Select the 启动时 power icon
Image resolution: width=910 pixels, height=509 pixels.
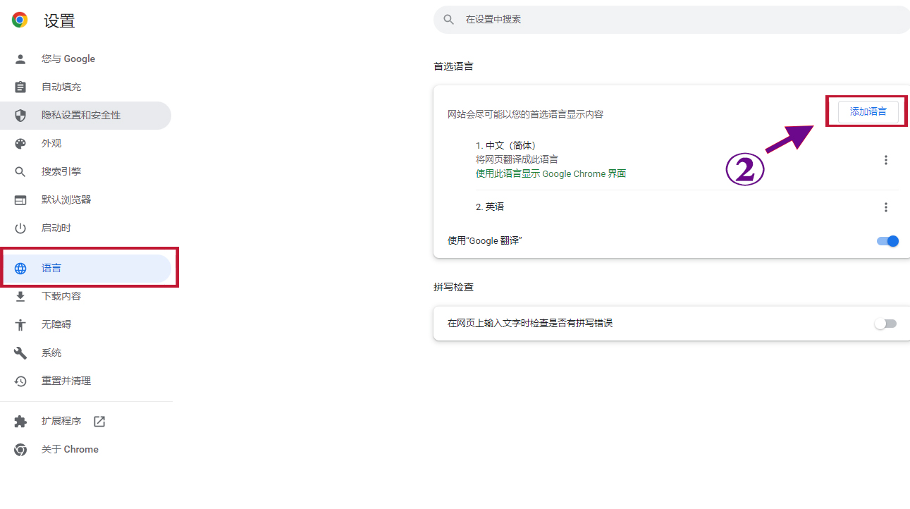click(20, 228)
